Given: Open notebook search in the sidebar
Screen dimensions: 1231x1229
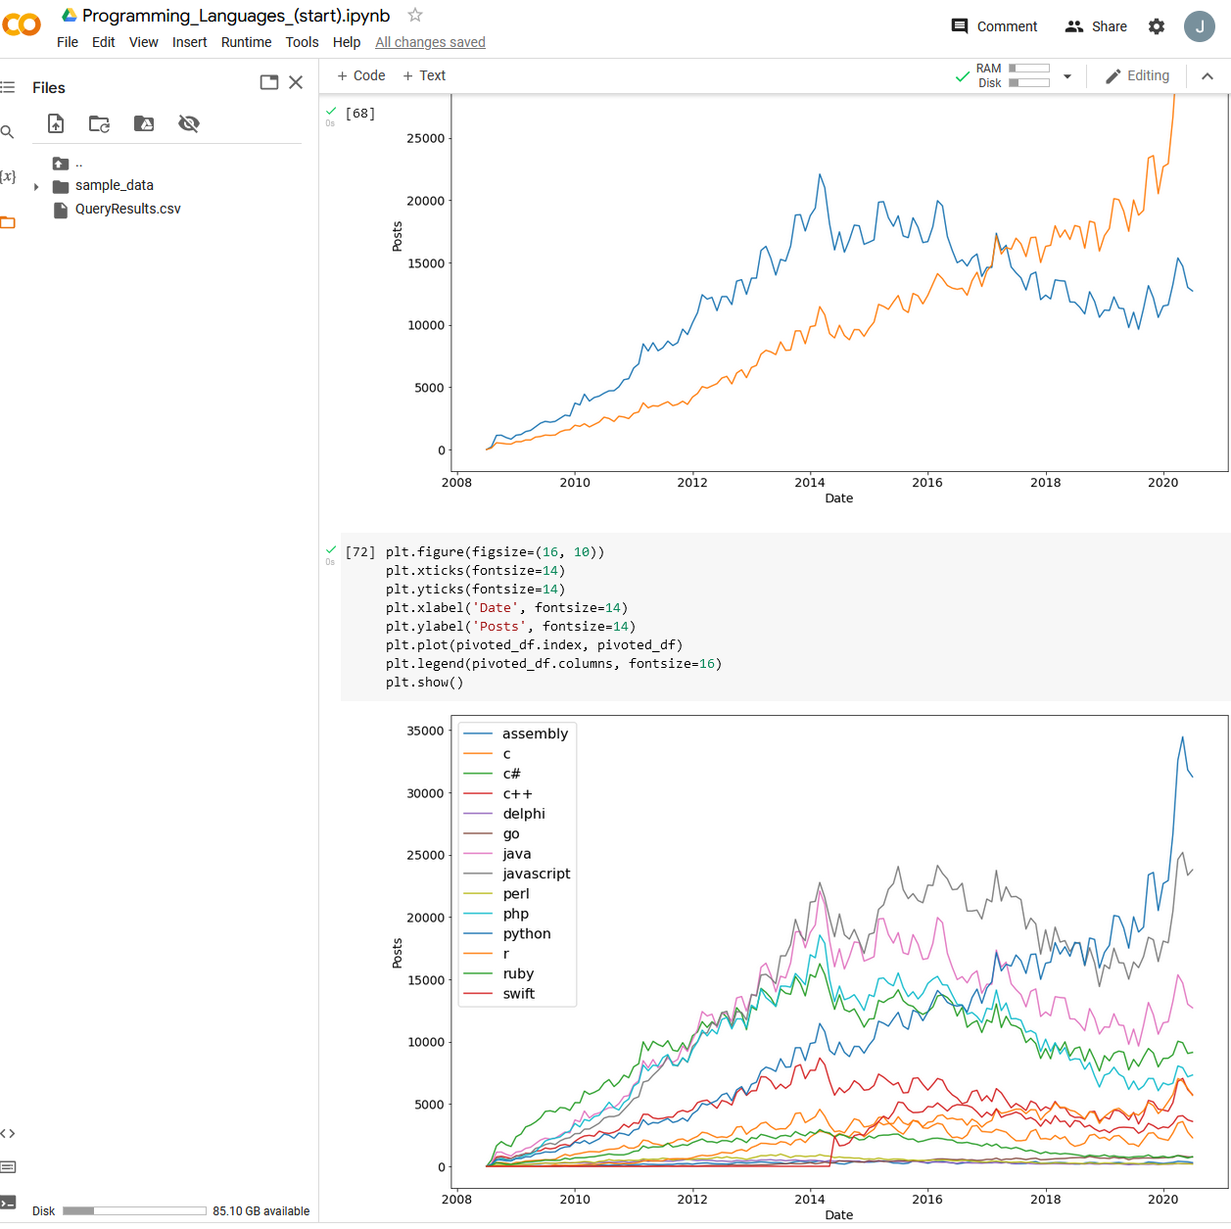Looking at the screenshot, I should click(x=9, y=131).
